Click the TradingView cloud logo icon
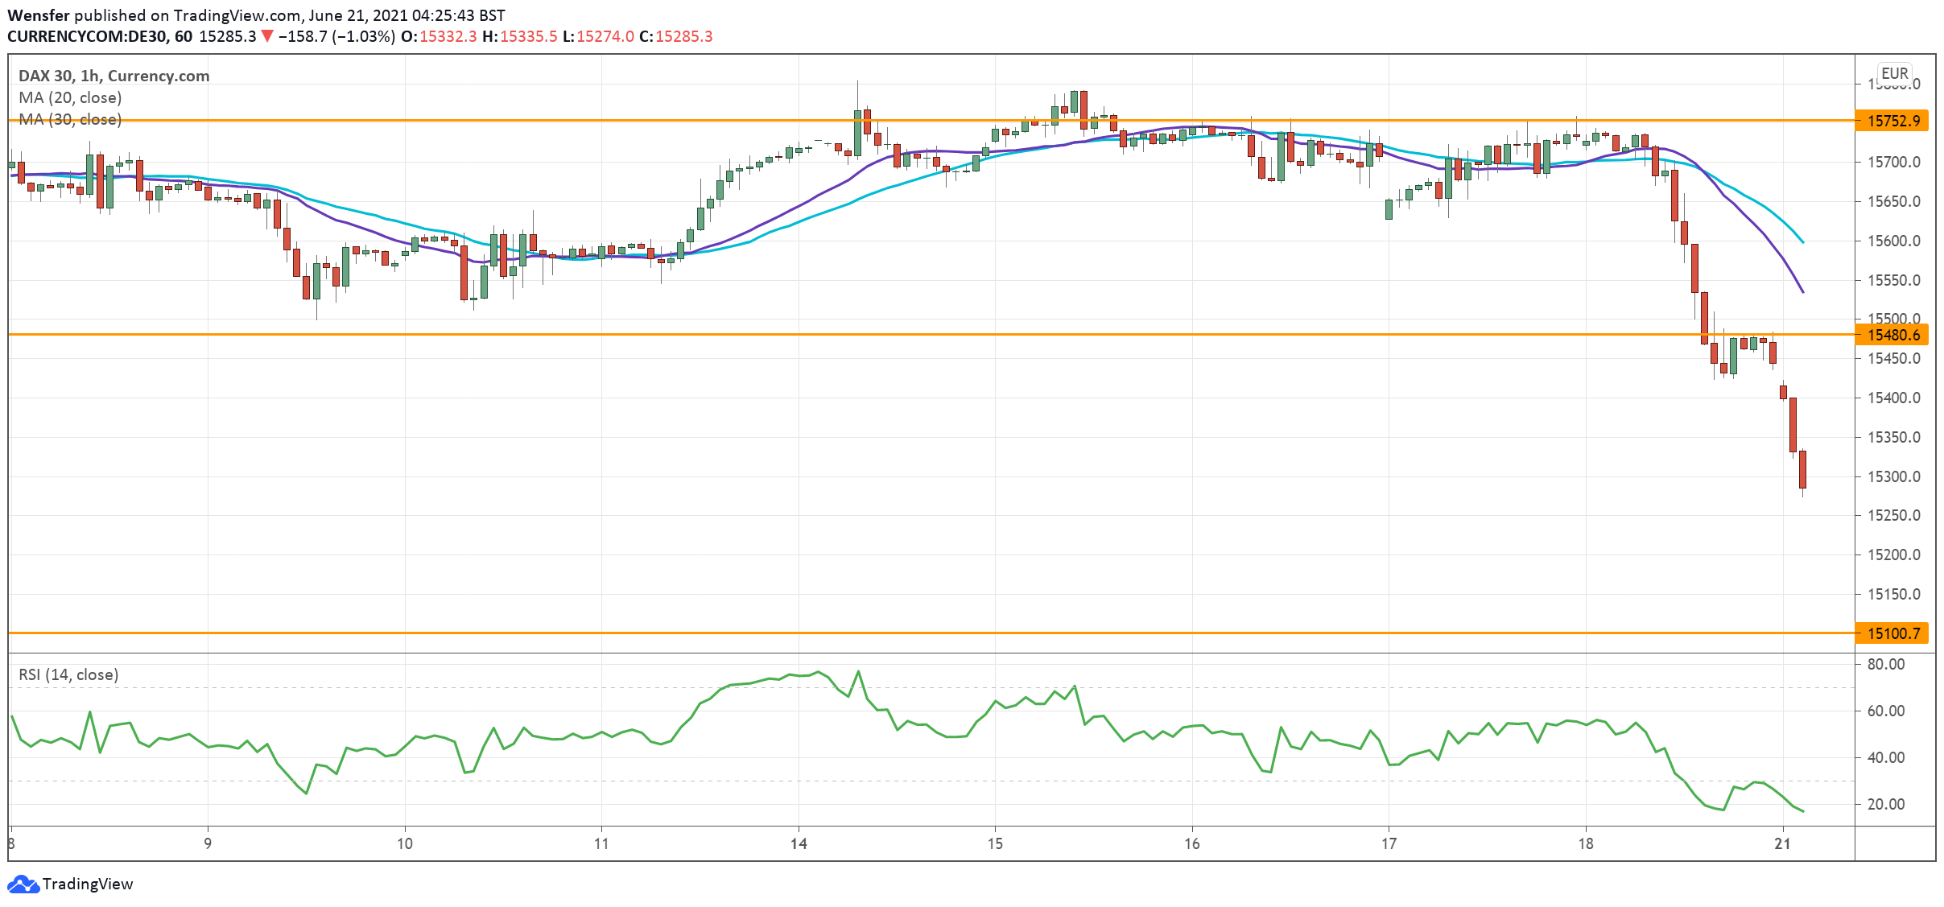The height and width of the screenshot is (907, 1944). coord(23,884)
